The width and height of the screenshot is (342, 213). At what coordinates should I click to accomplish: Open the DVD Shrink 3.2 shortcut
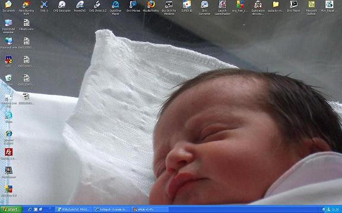(x=97, y=6)
